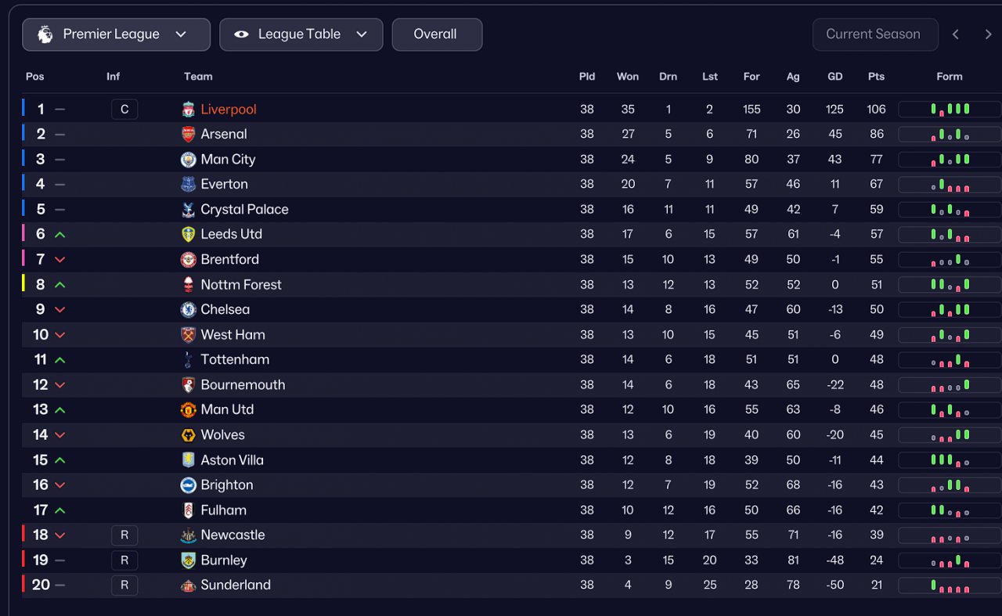Click the Arsenal club badge icon
The height and width of the screenshot is (616, 1002).
point(188,135)
